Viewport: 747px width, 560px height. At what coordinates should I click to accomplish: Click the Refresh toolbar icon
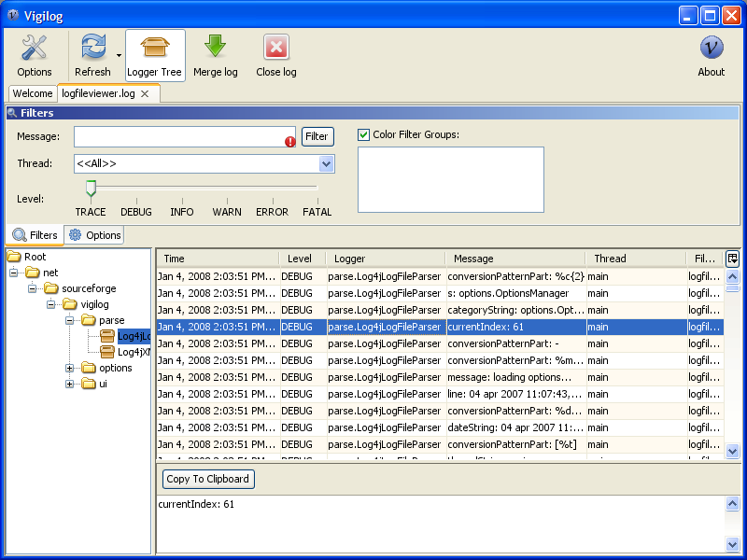click(92, 48)
